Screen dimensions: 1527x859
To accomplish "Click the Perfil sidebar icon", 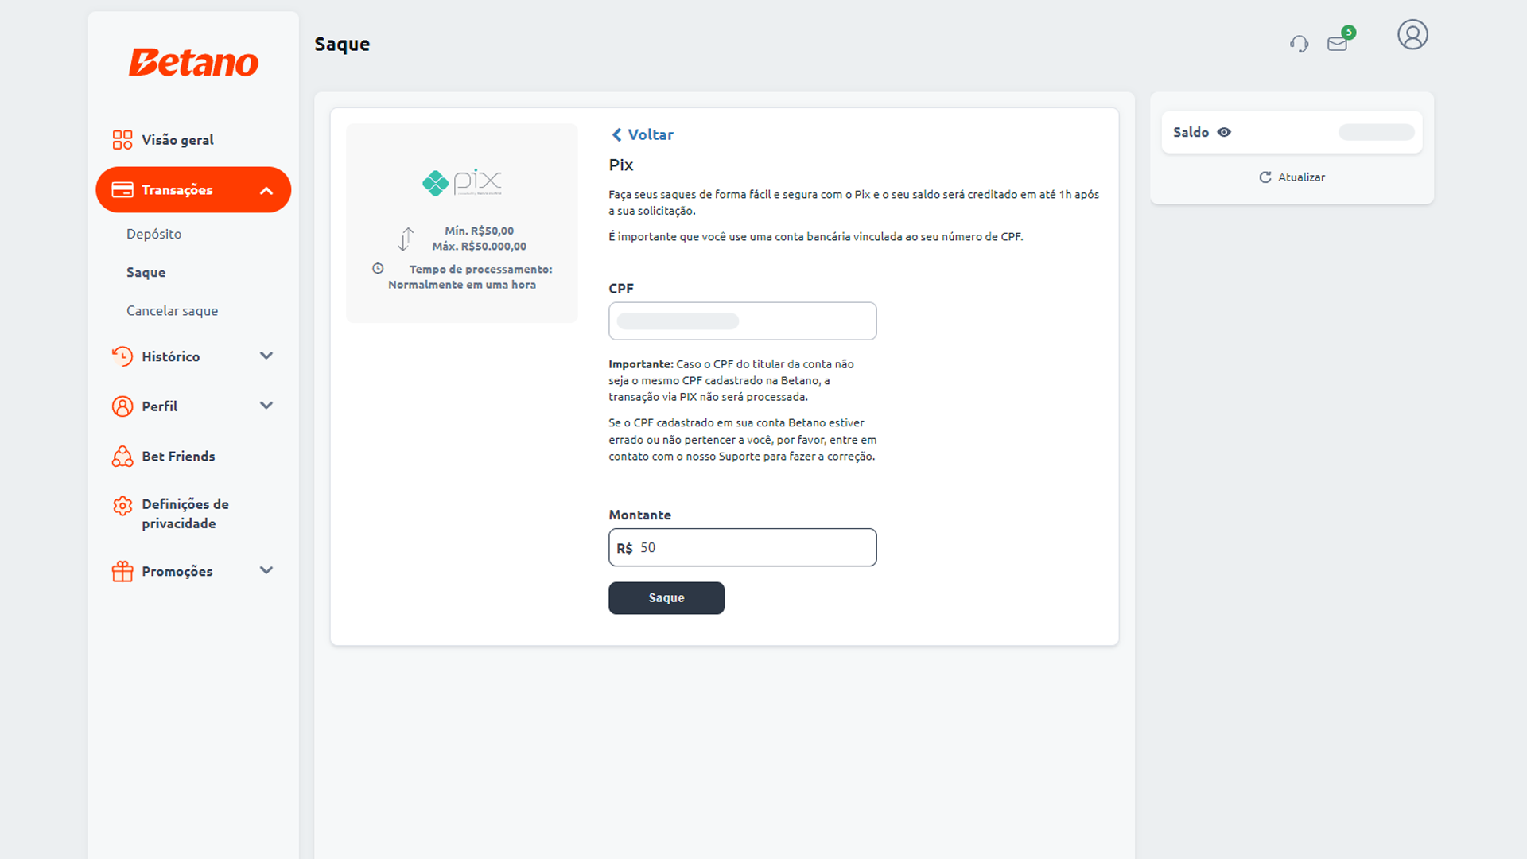I will point(121,406).
